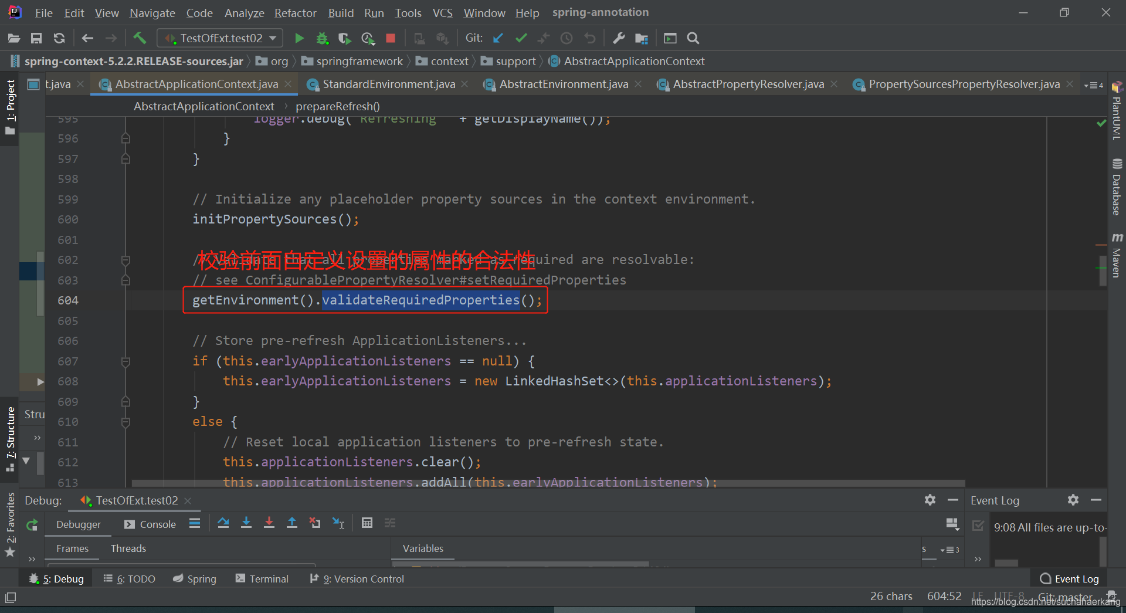Click the Git commit checkmark
Viewport: 1126px width, 613px height.
click(521, 38)
